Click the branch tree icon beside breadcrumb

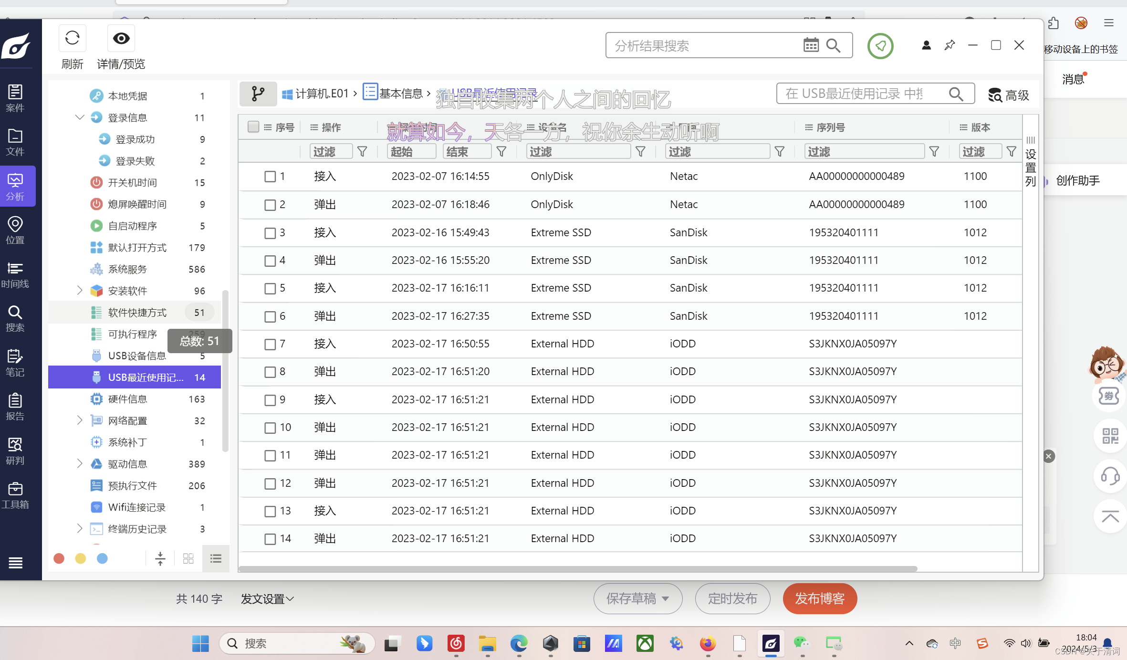[258, 94]
